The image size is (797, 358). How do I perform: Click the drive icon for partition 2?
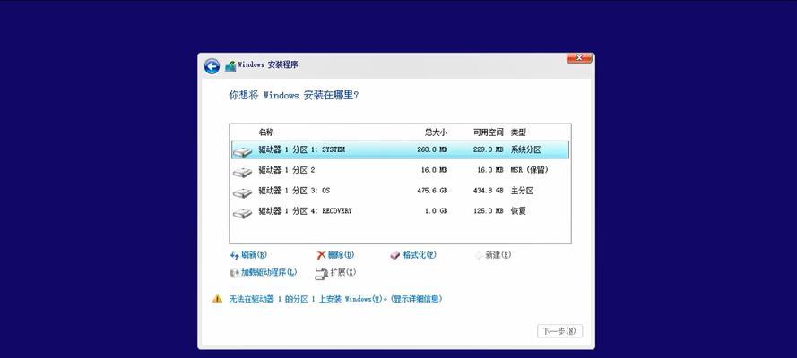242,173
